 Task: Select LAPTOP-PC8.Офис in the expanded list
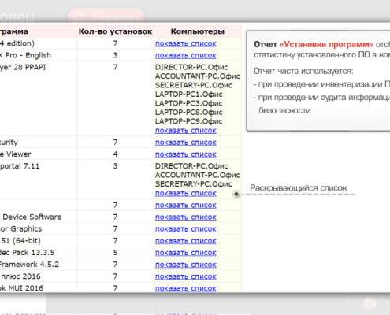189,113
